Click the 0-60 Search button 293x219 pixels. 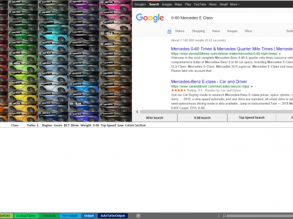coord(202,118)
